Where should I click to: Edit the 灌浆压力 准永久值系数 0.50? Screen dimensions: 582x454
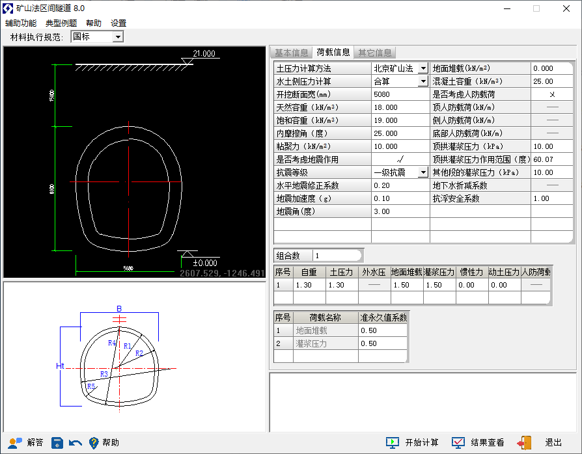point(383,343)
